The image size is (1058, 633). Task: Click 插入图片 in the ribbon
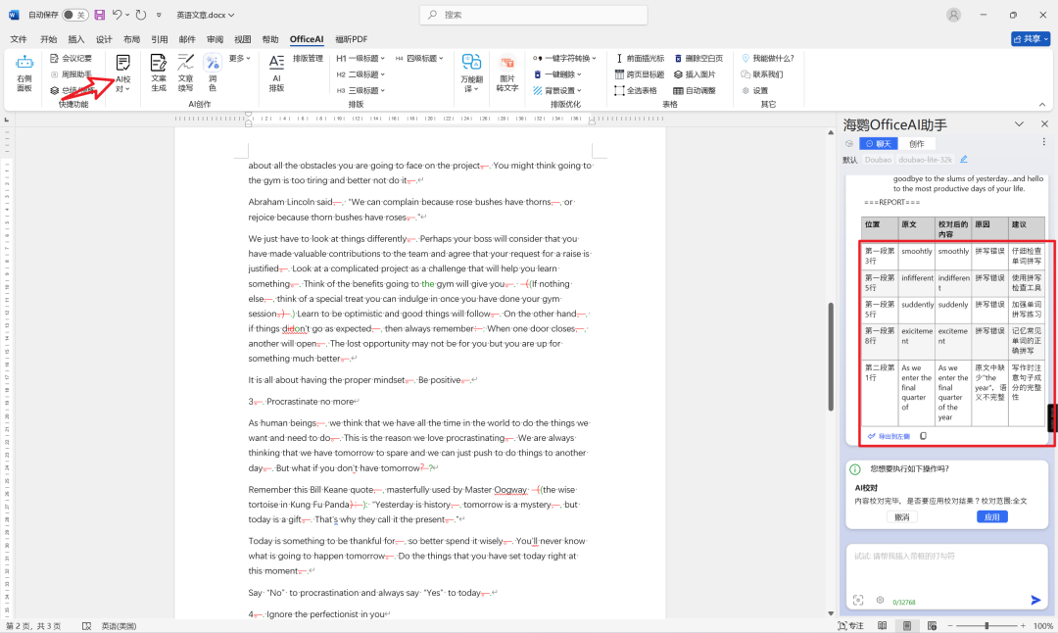coord(695,74)
